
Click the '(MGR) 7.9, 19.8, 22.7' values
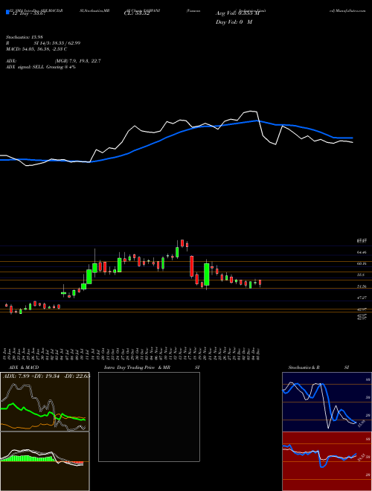click(77, 61)
